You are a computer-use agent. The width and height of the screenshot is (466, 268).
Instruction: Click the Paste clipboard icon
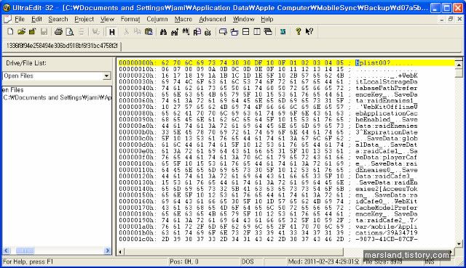tap(149, 31)
